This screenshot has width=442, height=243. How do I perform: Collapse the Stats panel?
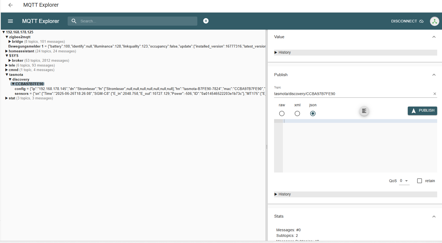point(434,216)
